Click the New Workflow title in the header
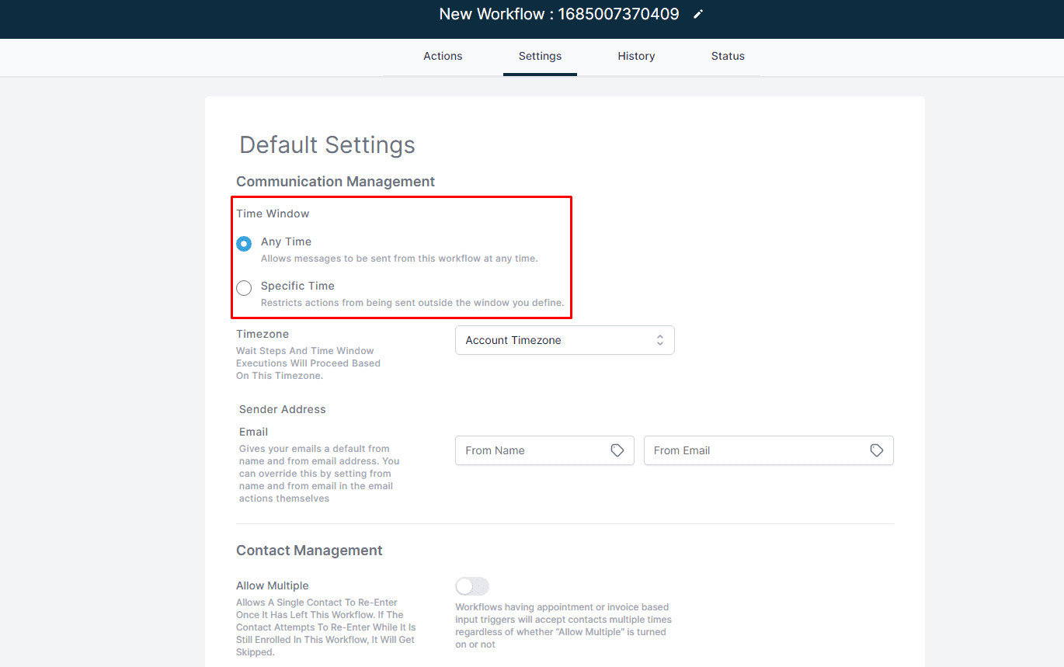 tap(559, 14)
